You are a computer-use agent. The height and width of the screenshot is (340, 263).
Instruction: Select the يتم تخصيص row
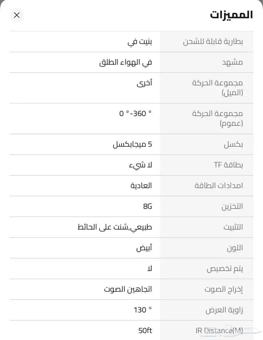(131, 268)
